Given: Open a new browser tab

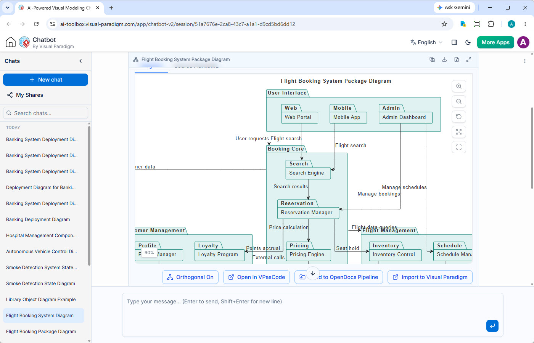Looking at the screenshot, I should [111, 8].
